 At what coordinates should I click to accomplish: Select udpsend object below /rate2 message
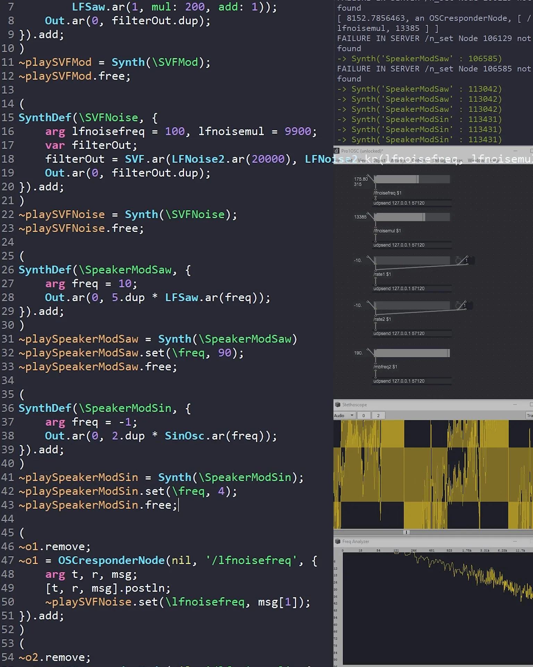(x=412, y=333)
